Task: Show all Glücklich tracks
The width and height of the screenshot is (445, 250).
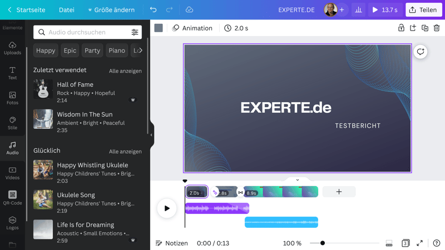Action: click(x=125, y=151)
